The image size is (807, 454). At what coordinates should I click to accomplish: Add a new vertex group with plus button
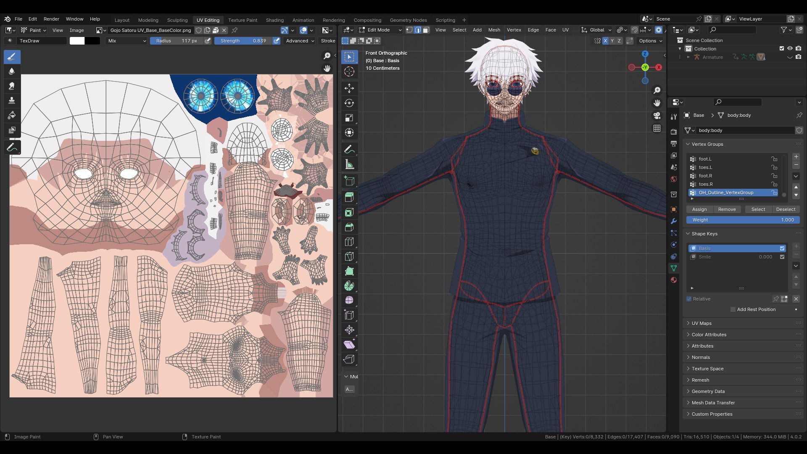796,157
